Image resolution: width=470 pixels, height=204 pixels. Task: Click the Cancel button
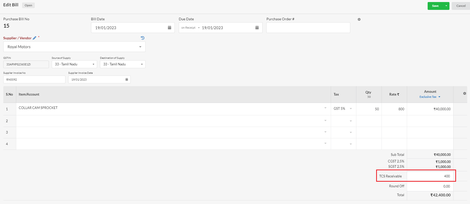[461, 6]
